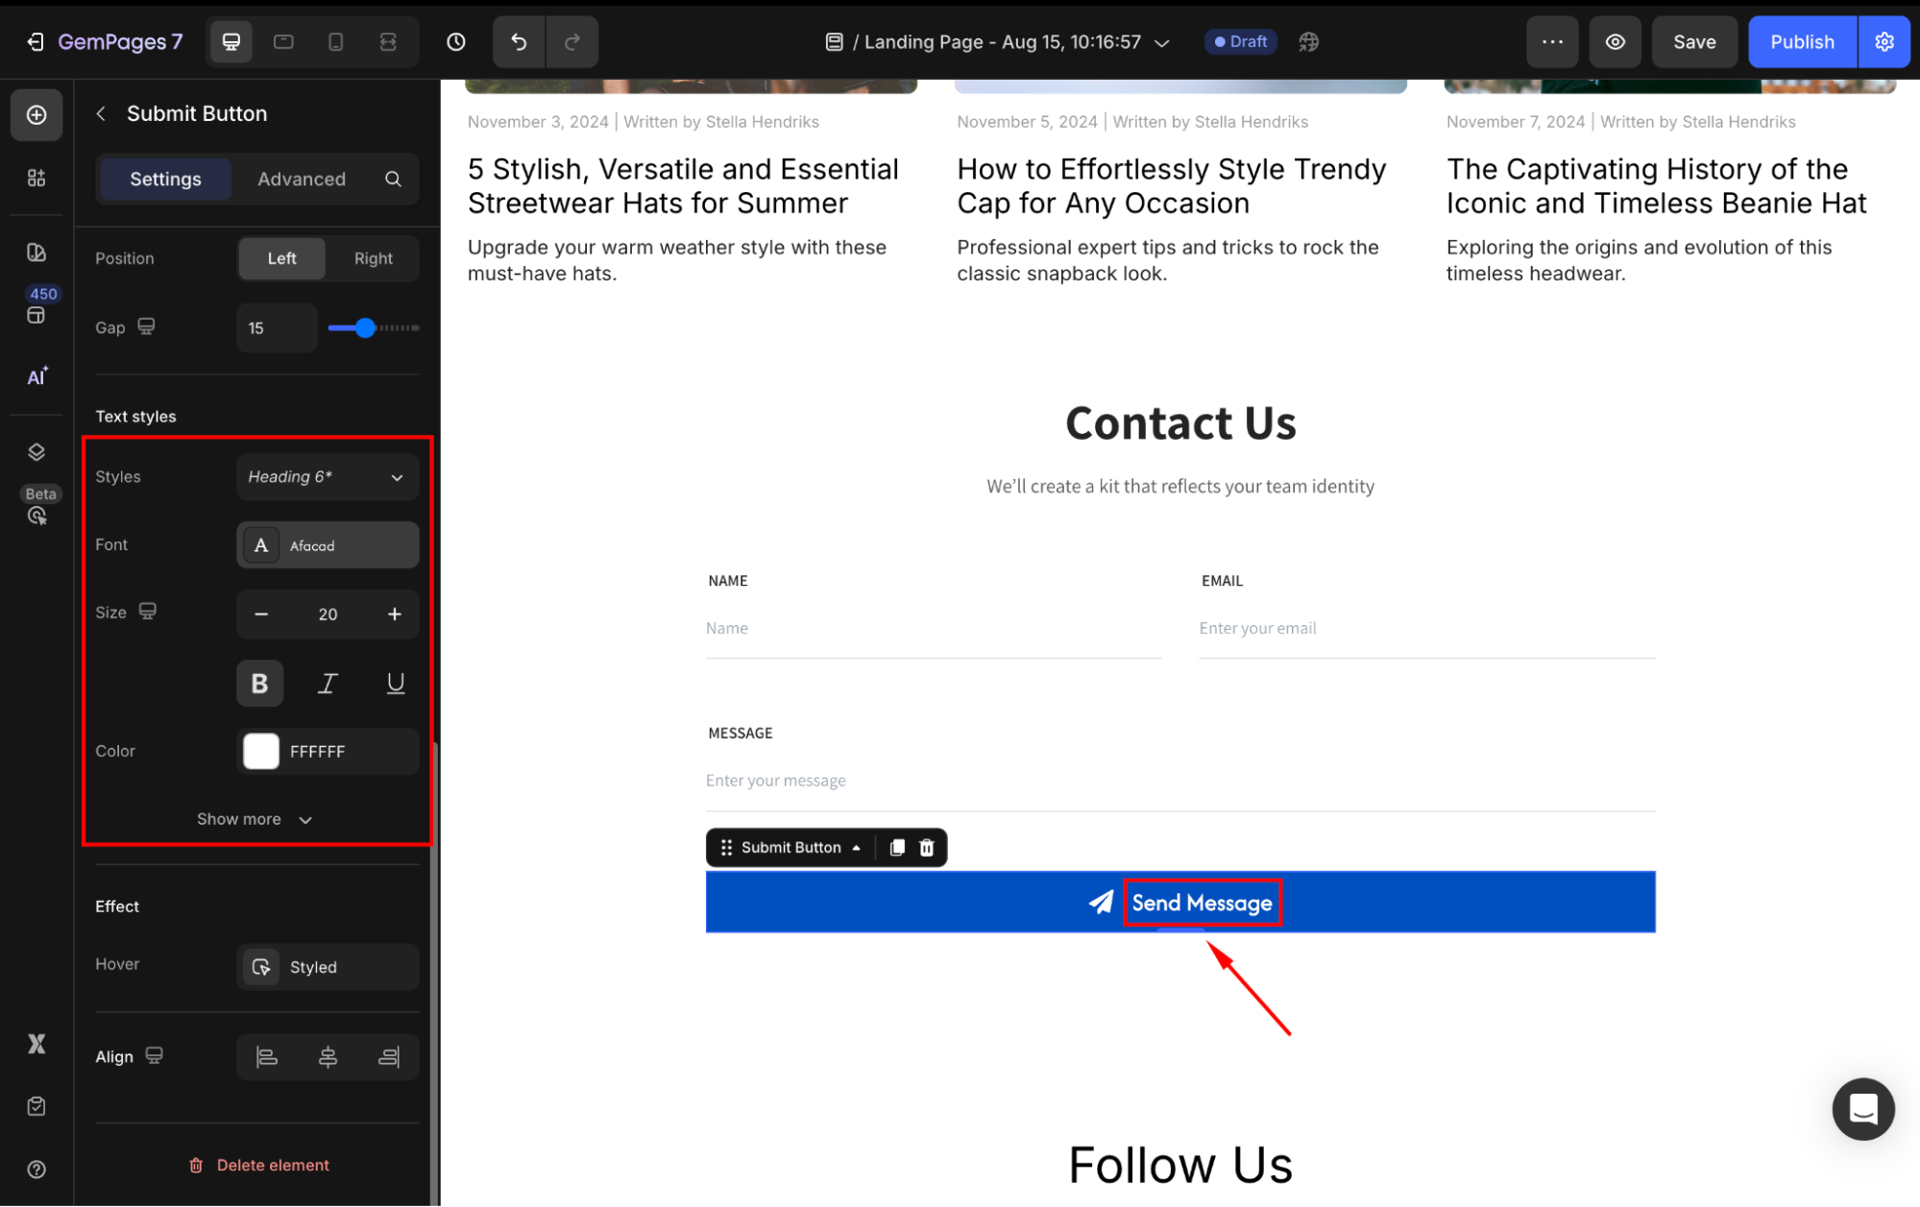Open the AI assistant sidebar icon
The width and height of the screenshot is (1920, 1207).
click(x=36, y=376)
